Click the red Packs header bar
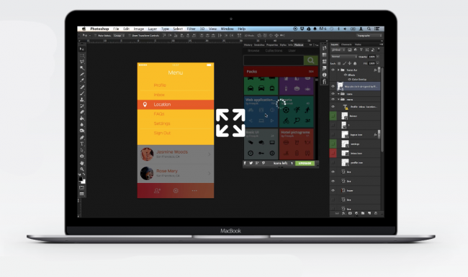This screenshot has height=277, width=468. (x=281, y=72)
